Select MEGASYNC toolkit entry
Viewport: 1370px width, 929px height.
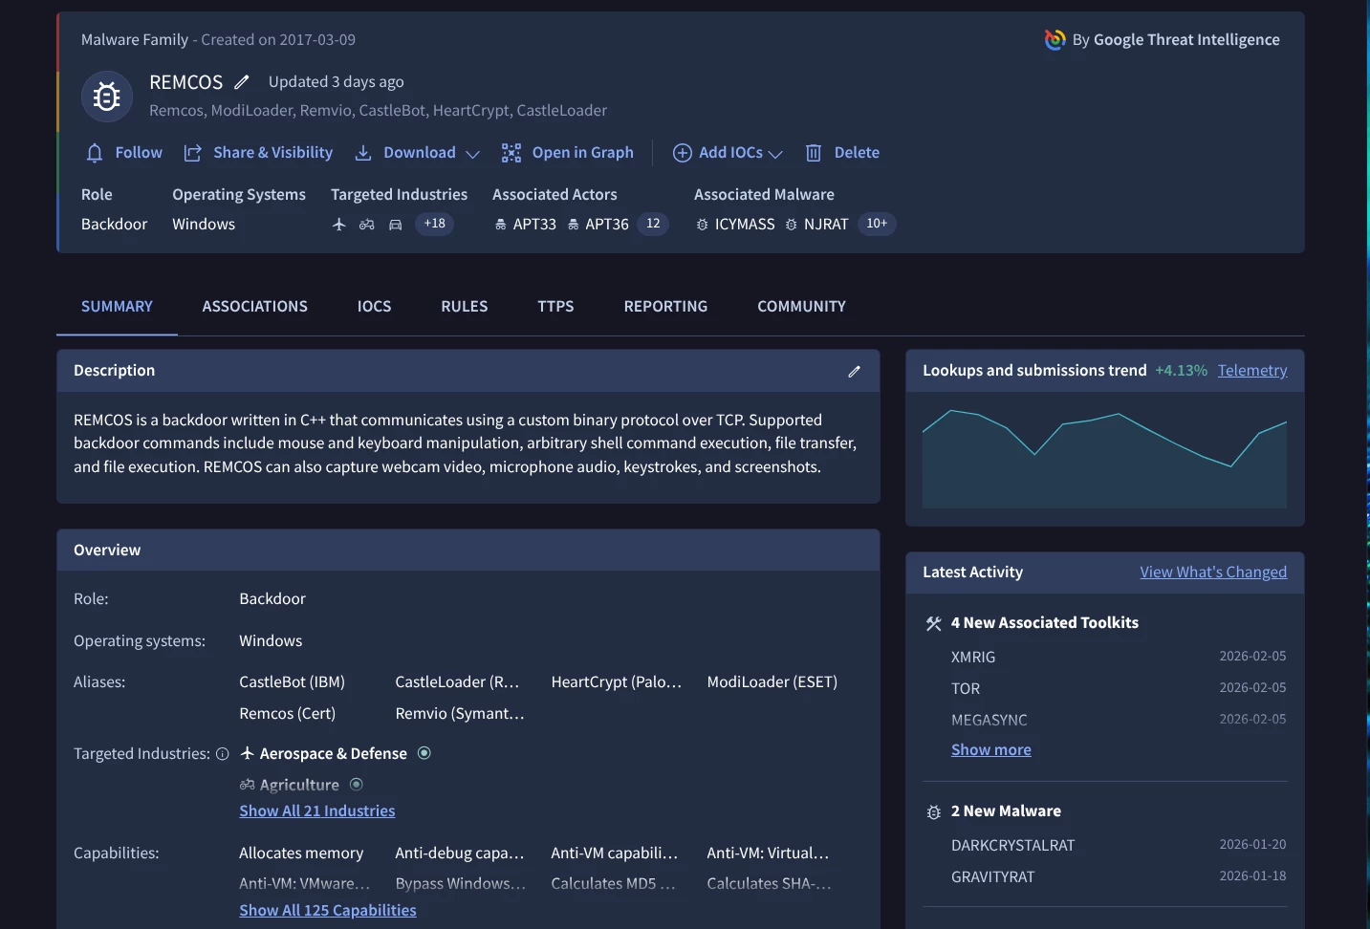989,721
